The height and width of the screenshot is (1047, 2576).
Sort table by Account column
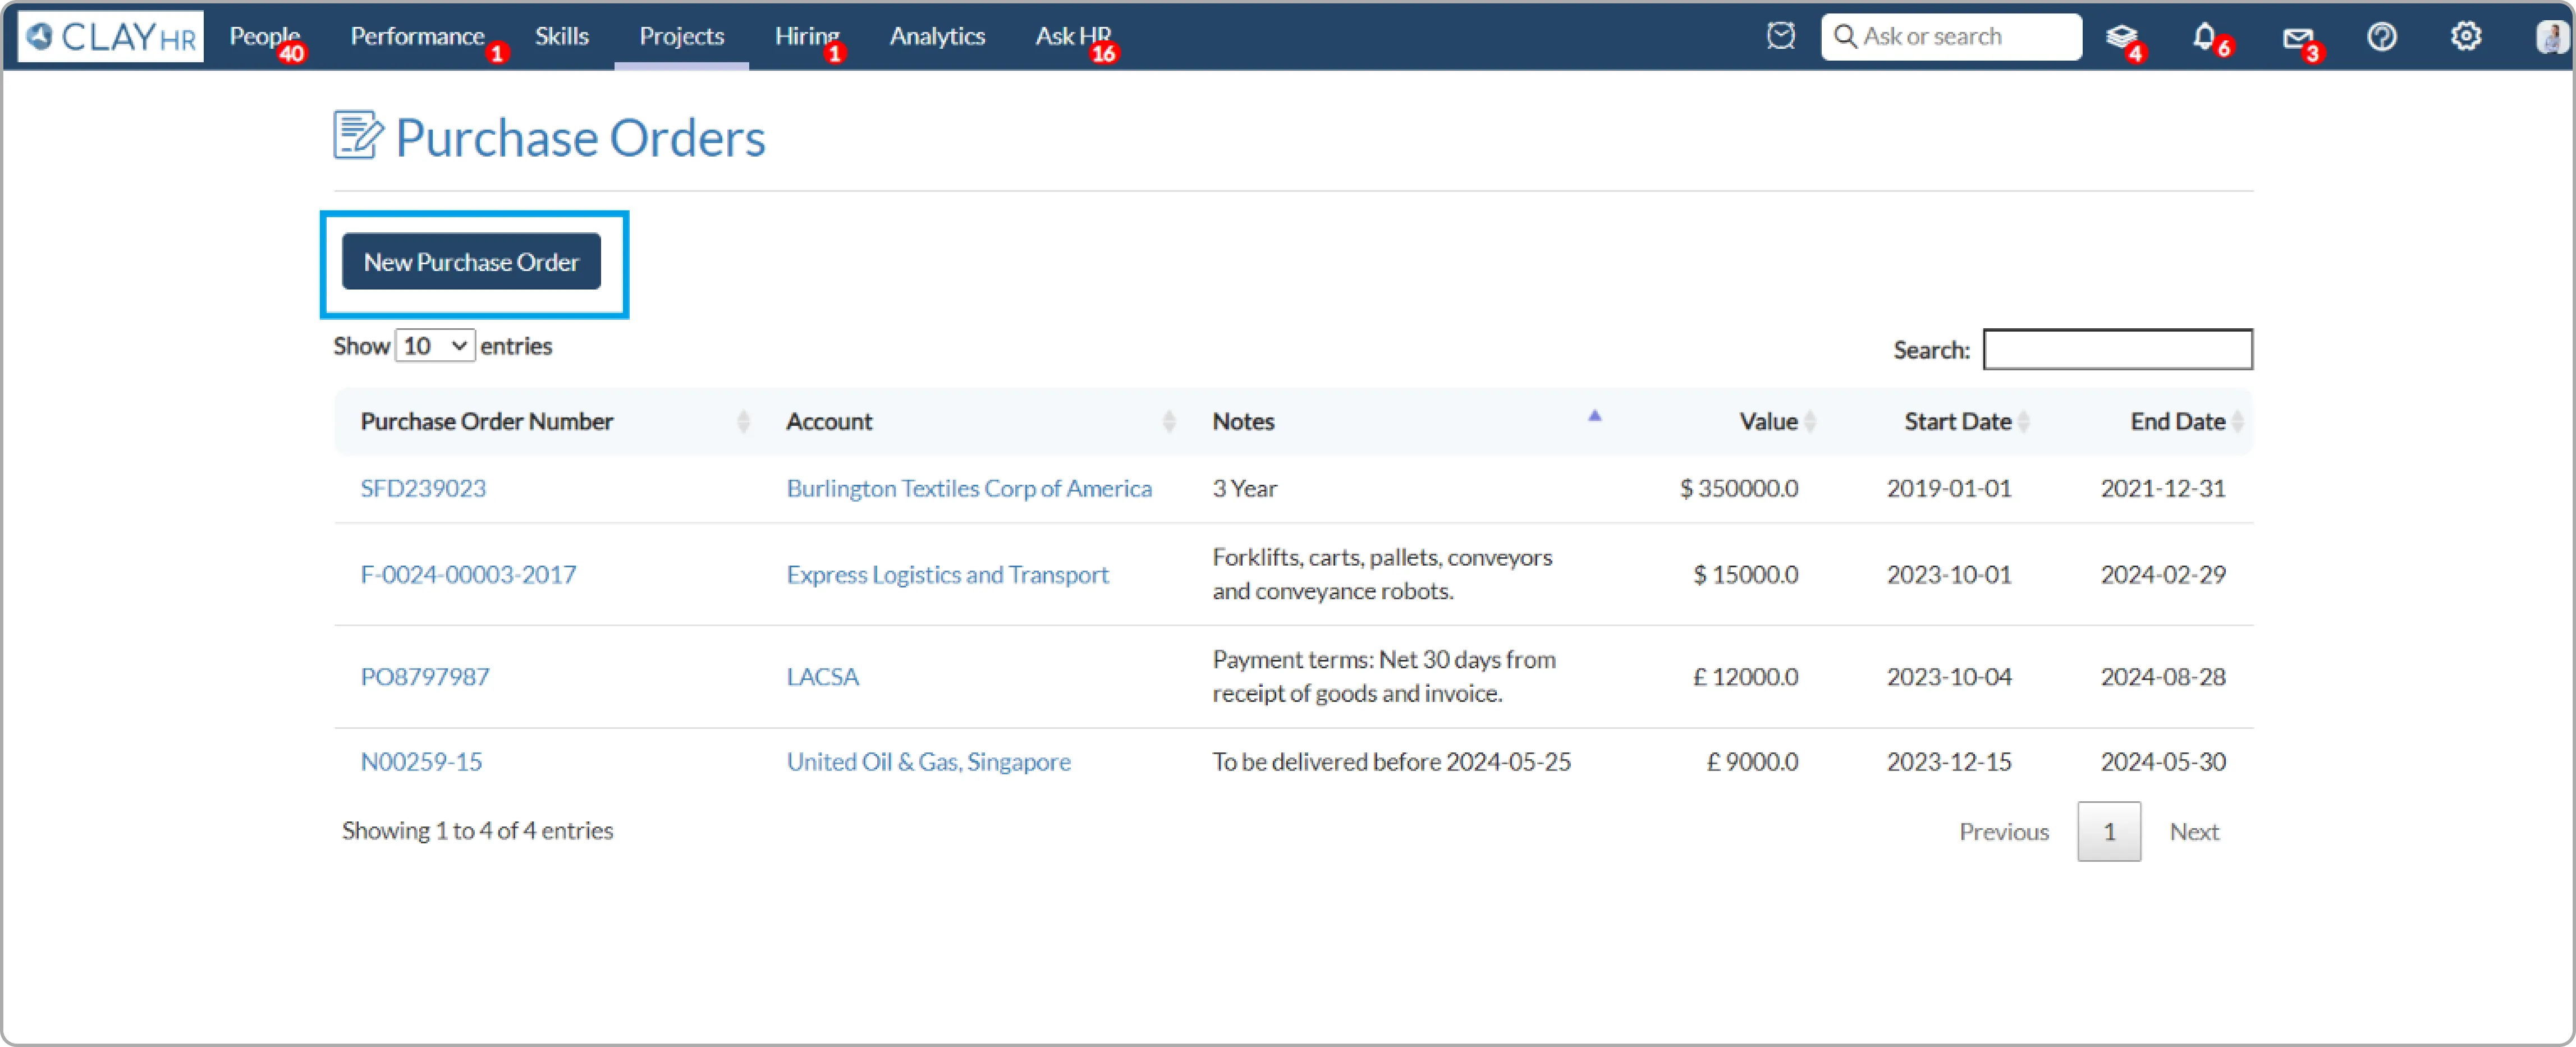(829, 422)
